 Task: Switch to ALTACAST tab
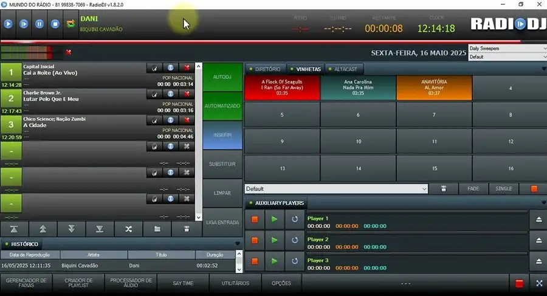pyautogui.click(x=343, y=69)
